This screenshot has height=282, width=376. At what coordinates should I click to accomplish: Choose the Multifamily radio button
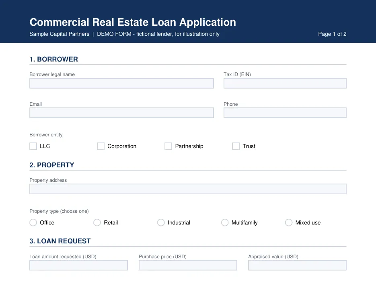[x=225, y=222]
